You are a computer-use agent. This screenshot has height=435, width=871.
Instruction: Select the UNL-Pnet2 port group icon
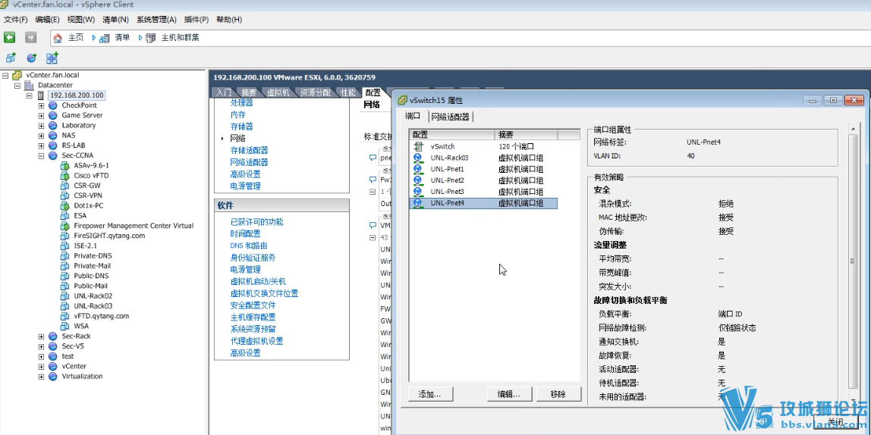pos(418,180)
